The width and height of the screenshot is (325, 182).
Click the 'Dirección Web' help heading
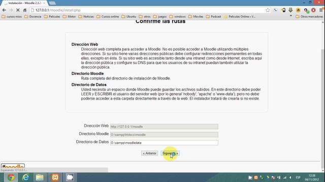(x=85, y=44)
